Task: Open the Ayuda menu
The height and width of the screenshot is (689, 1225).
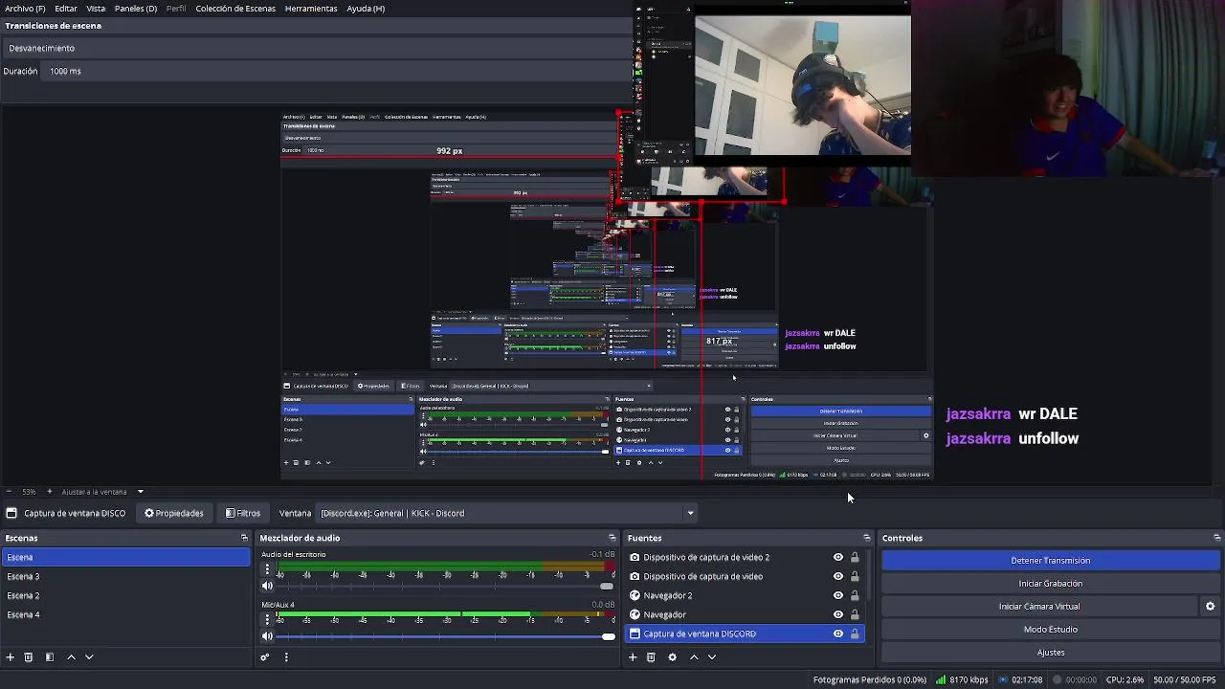Action: pyautogui.click(x=366, y=9)
